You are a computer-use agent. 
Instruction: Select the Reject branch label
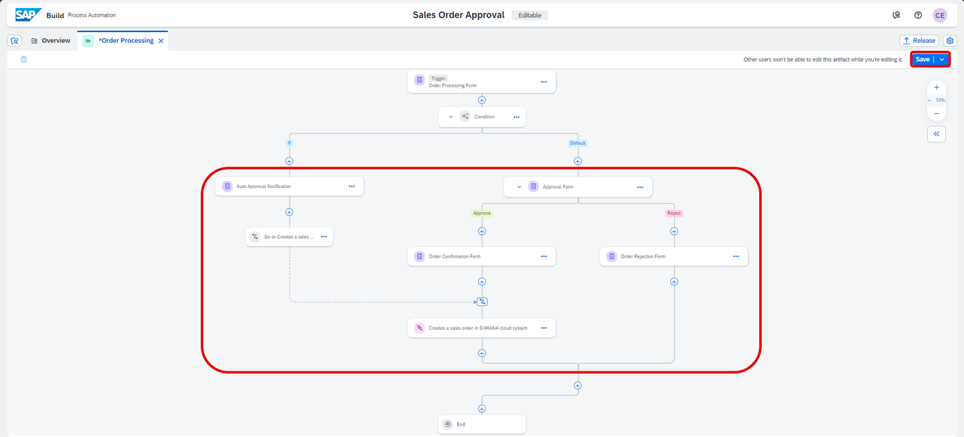click(674, 213)
